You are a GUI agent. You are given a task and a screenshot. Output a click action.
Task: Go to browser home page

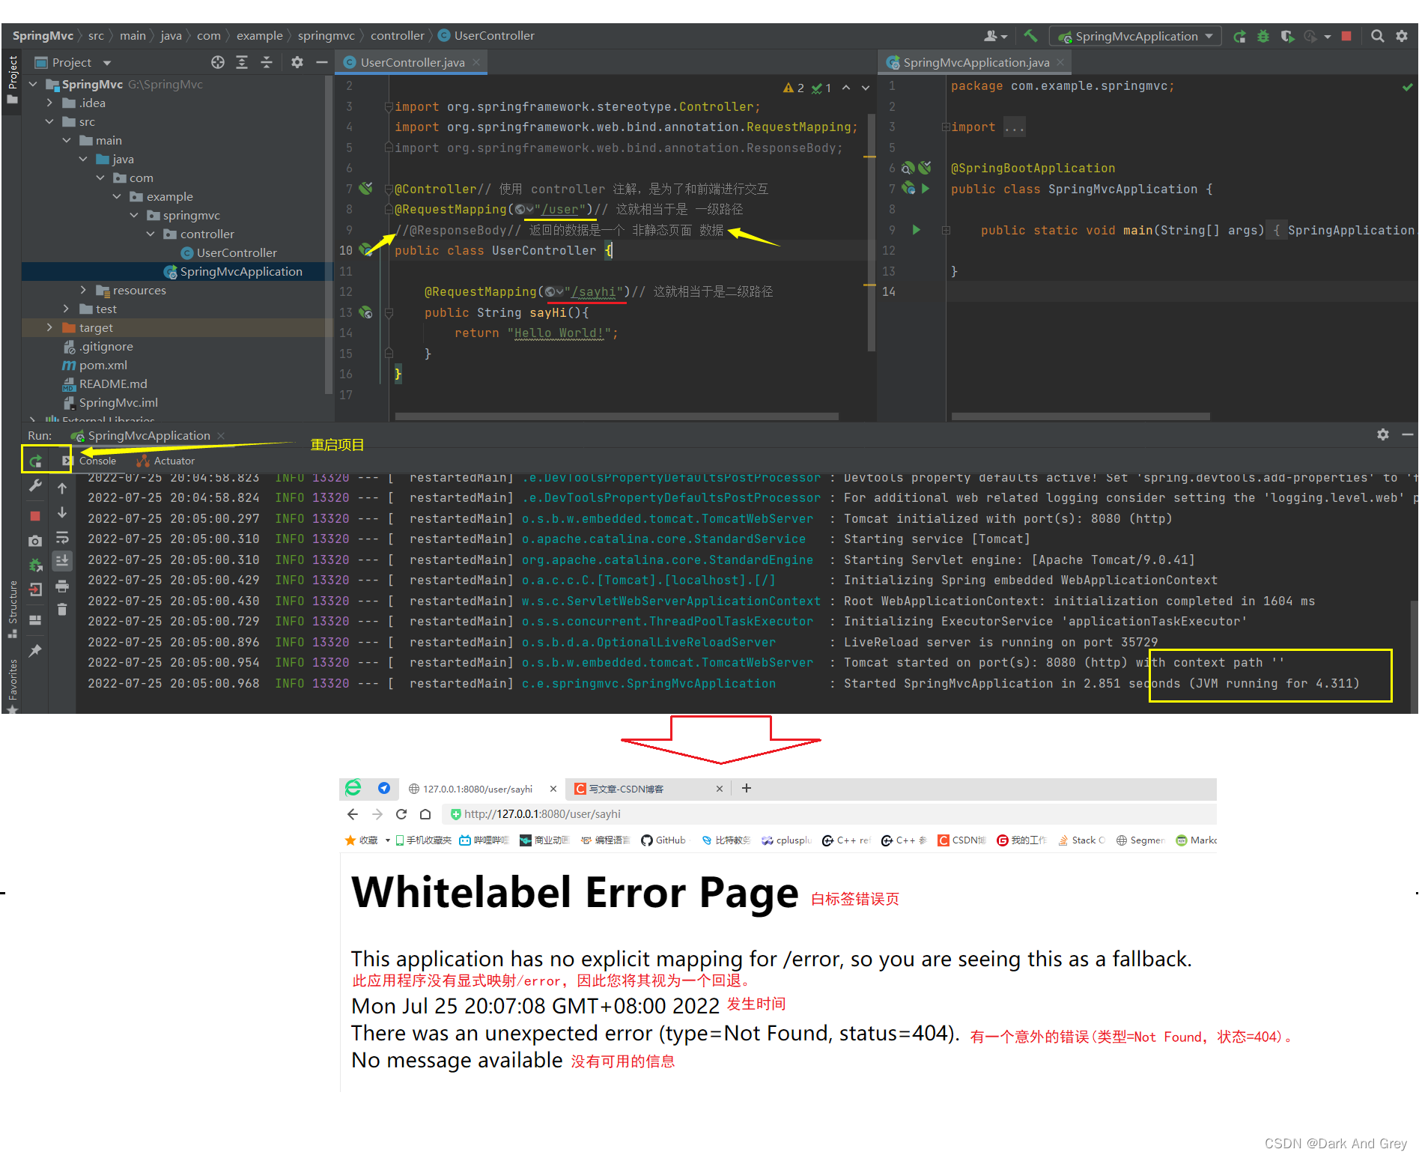425,814
